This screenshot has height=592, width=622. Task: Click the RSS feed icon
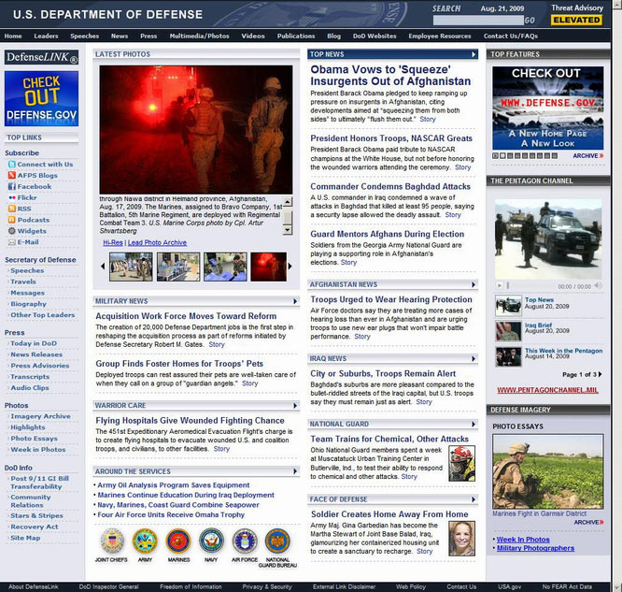(x=12, y=209)
